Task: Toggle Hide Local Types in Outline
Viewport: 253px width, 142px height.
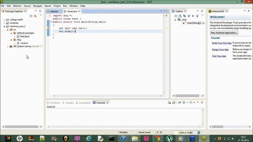Action: [x=197, y=16]
